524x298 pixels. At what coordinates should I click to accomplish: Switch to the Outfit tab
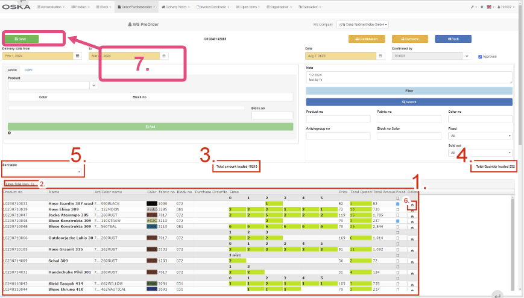pyautogui.click(x=28, y=70)
